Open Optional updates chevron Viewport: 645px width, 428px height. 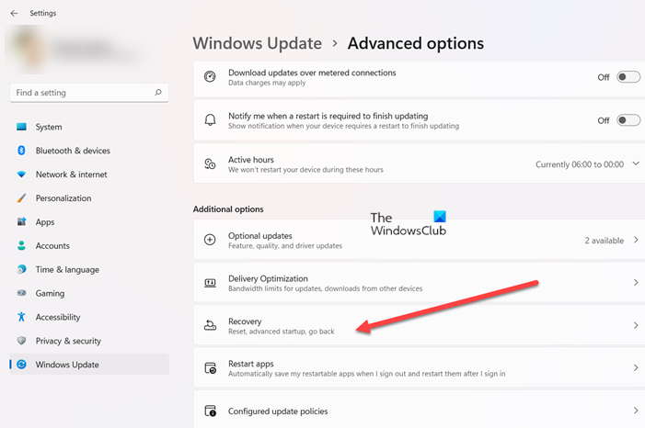point(635,240)
